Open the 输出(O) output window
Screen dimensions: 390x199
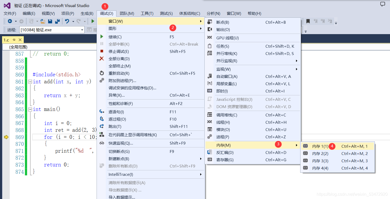click(253, 29)
